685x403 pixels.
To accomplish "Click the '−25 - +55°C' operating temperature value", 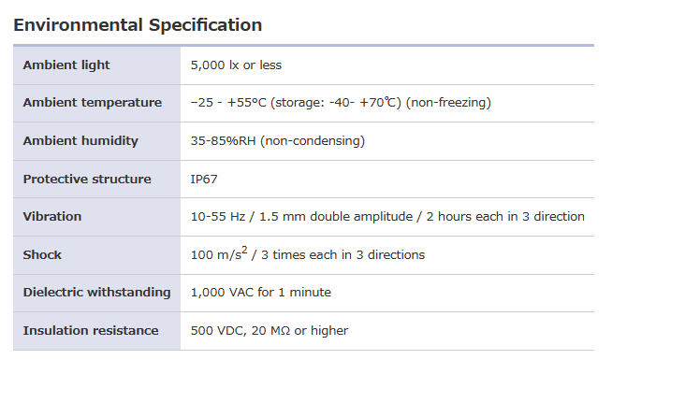I will tap(227, 103).
